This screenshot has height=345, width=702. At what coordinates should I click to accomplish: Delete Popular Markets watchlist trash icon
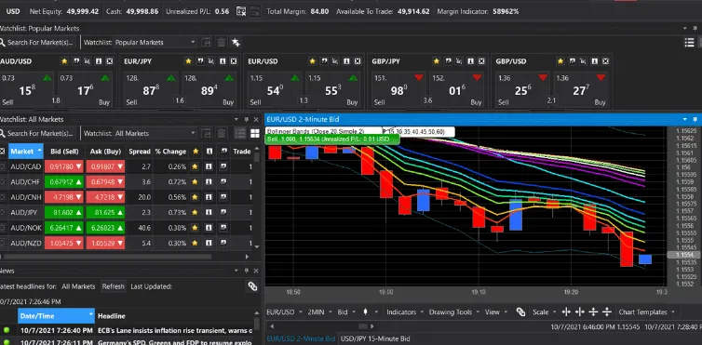coord(222,43)
